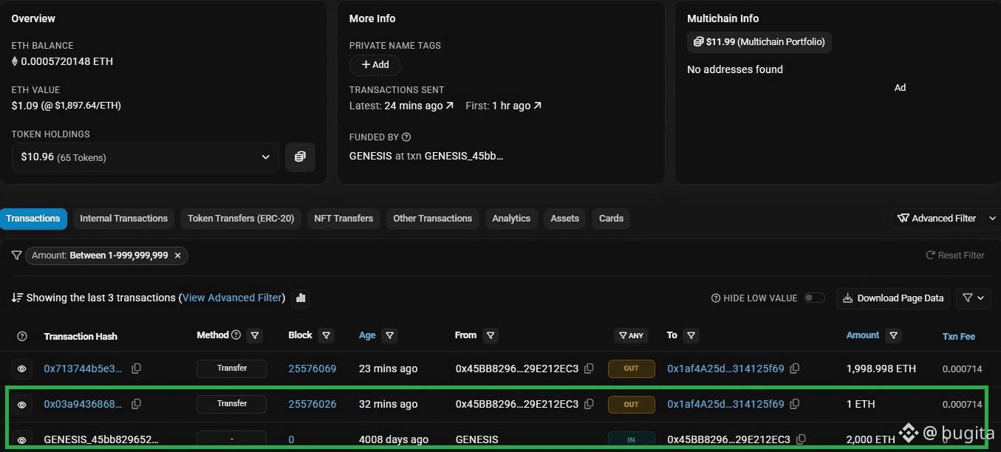Open the first sent transaction link
The image size is (1001, 452).
pyautogui.click(x=516, y=106)
